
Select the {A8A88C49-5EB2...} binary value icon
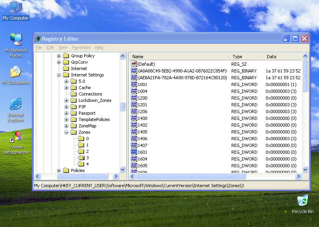[x=134, y=71]
